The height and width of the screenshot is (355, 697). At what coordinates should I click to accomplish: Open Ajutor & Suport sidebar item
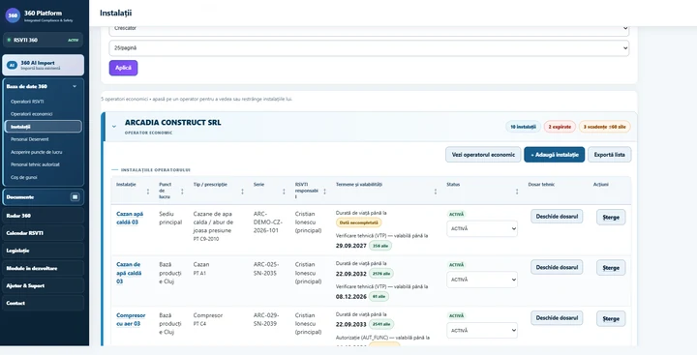click(x=44, y=285)
